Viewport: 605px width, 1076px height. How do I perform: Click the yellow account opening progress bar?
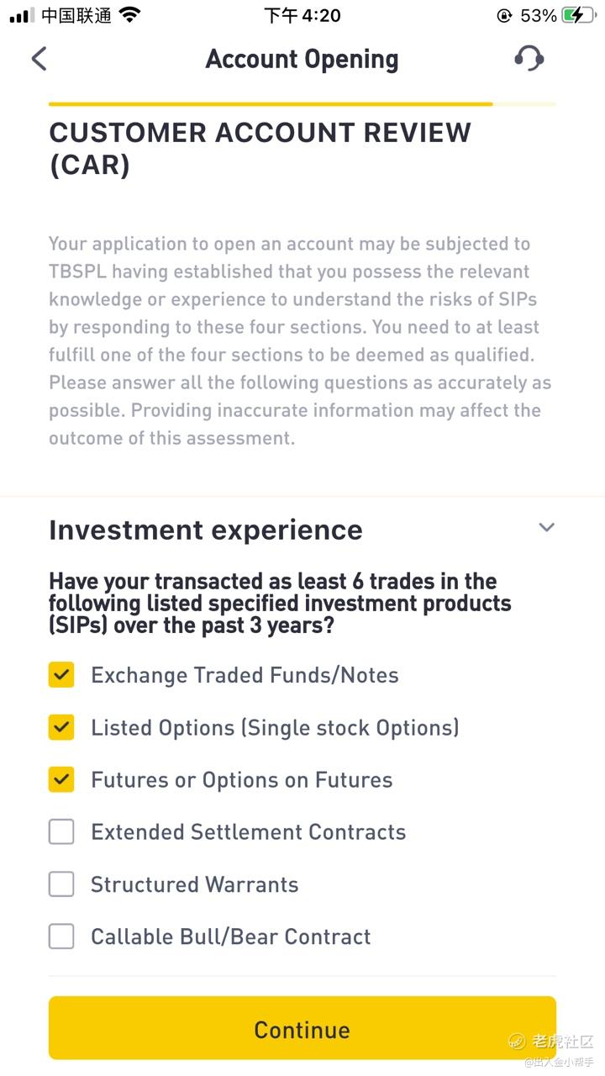271,104
